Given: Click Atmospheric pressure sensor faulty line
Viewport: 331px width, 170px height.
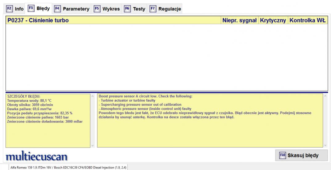Looking at the screenshot, I should pos(145,109).
